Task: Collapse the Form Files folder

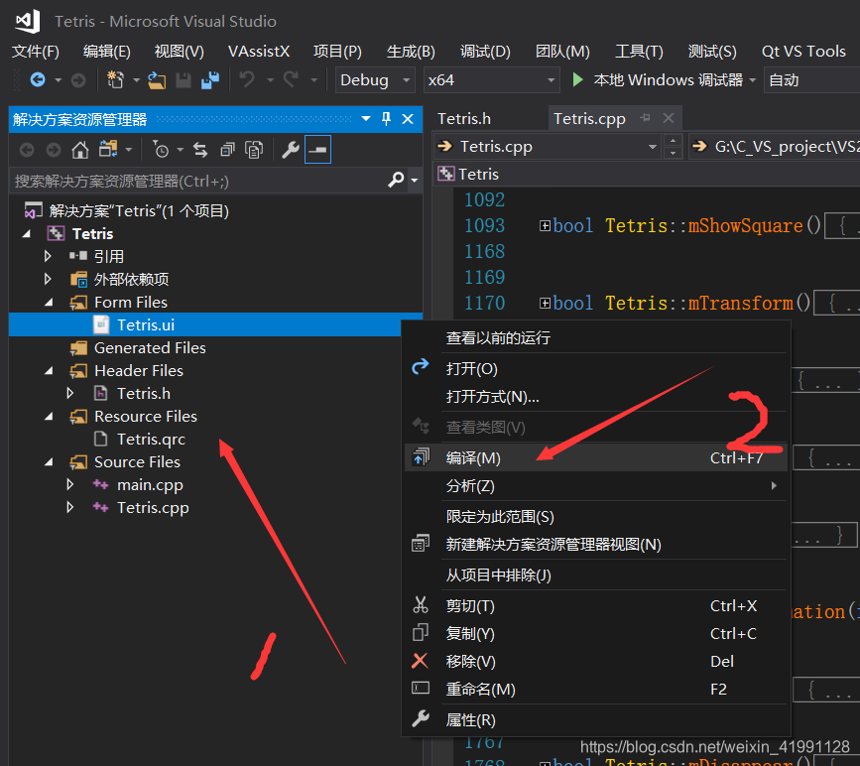Action: (x=49, y=303)
